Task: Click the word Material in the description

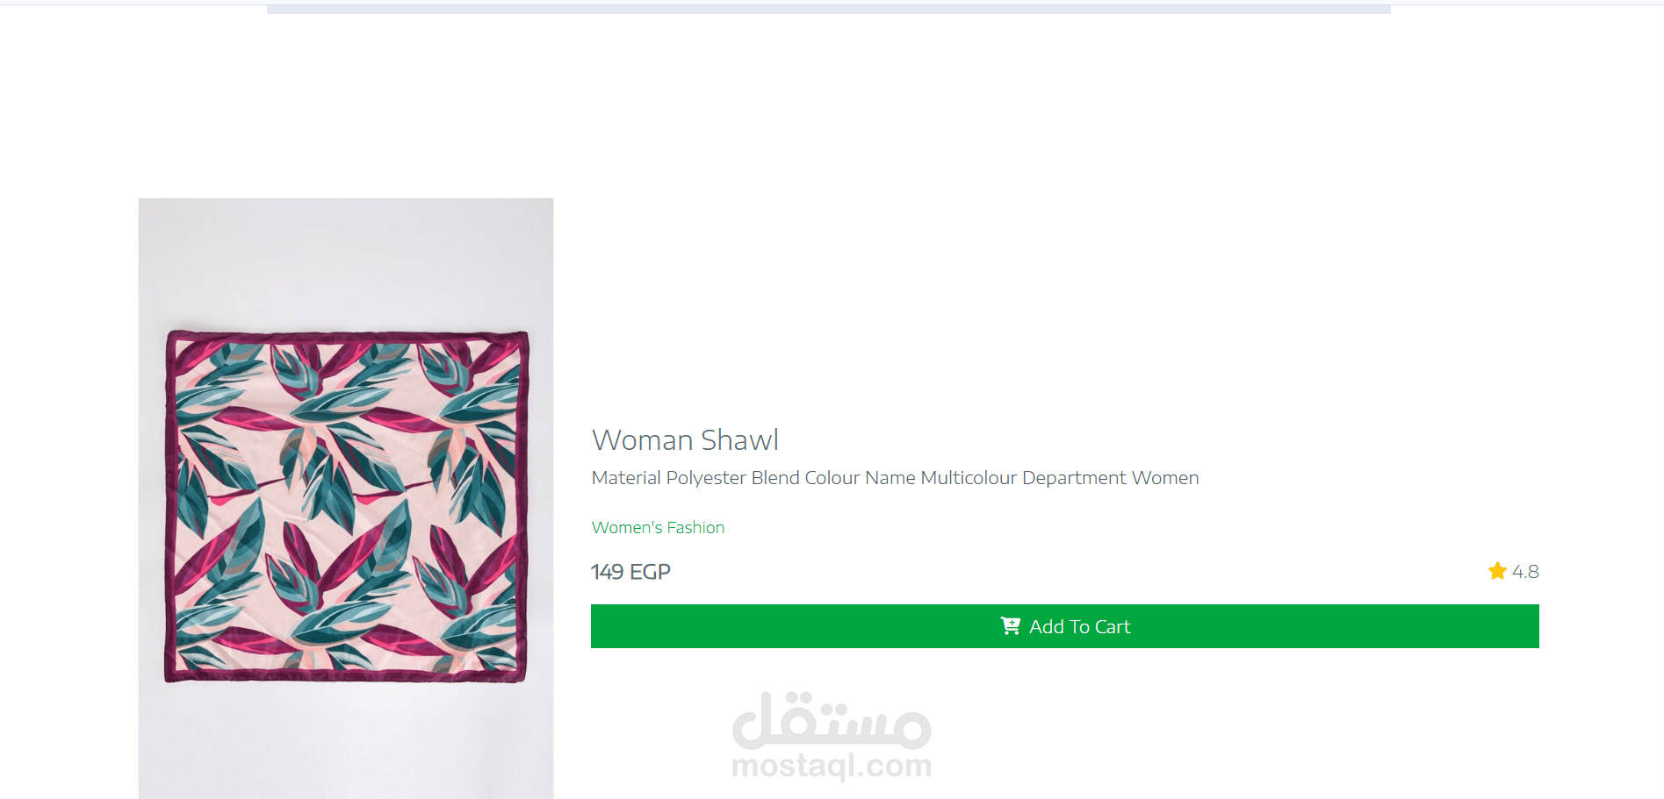Action: [x=626, y=478]
